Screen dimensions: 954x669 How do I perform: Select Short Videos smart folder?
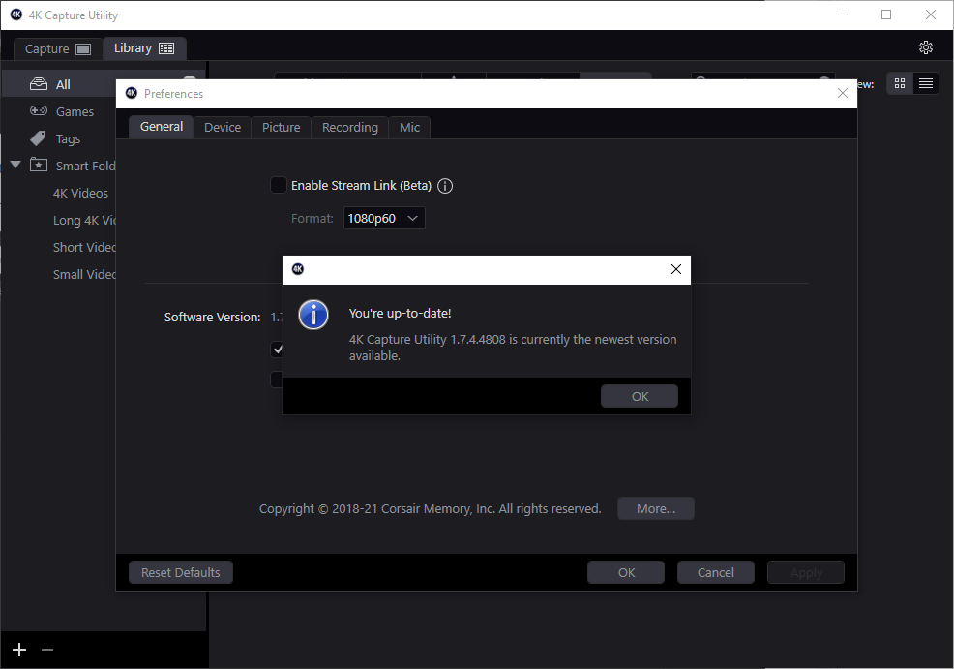pyautogui.click(x=84, y=247)
